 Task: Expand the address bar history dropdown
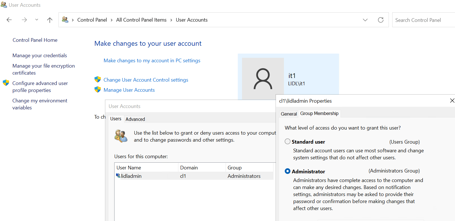coord(365,20)
